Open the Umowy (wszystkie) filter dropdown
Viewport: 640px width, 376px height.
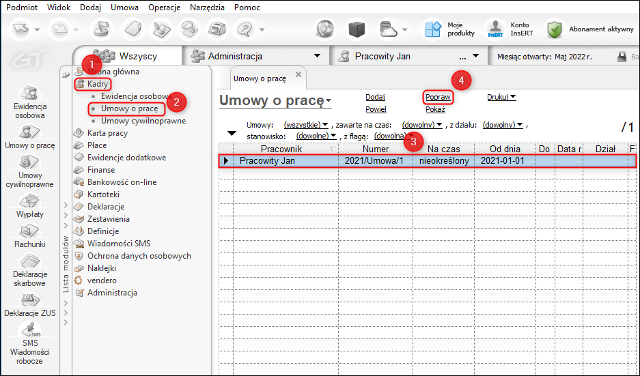pyautogui.click(x=306, y=125)
